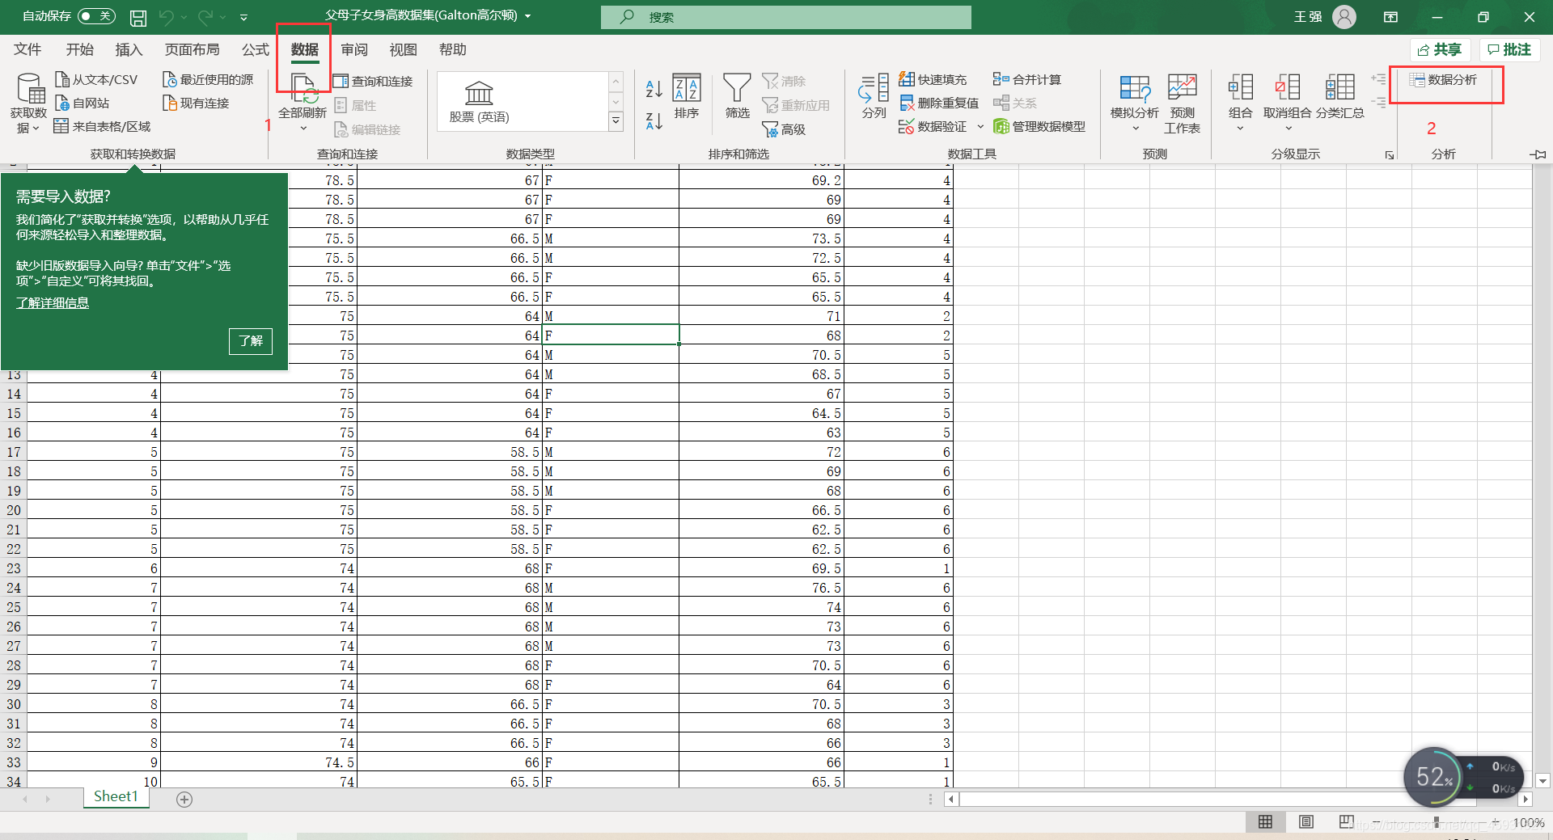The width and height of the screenshot is (1553, 840).
Task: Dismiss tip with the 了解 button
Action: 251,341
